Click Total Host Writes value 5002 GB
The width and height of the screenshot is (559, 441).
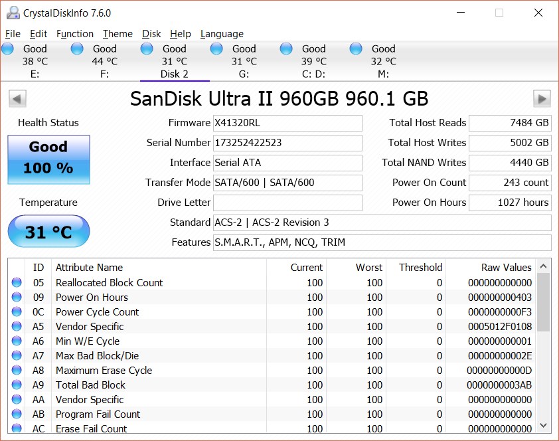point(510,143)
